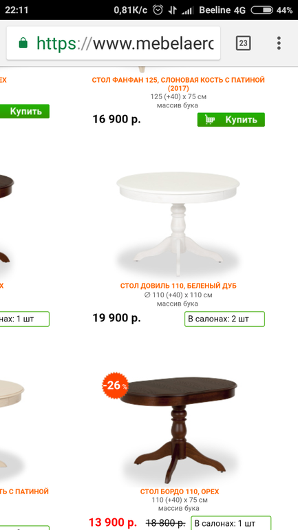Screen dimensions: 298x530
Task: Open the browser tab switcher showing 23
Action: pos(243,43)
